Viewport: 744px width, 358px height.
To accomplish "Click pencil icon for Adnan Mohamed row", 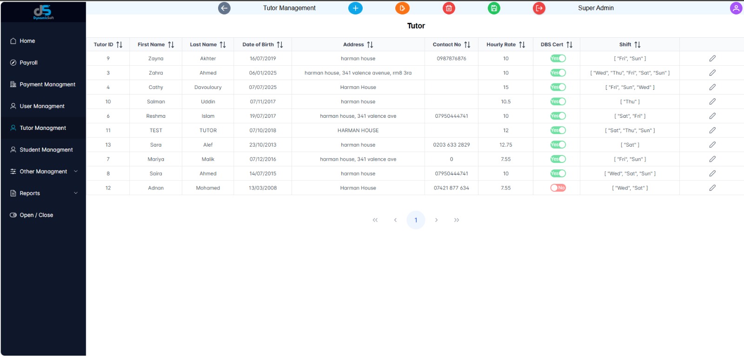I will (x=712, y=188).
